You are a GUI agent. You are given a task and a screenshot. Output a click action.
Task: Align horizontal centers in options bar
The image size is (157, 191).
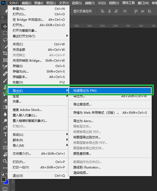click(x=109, y=11)
